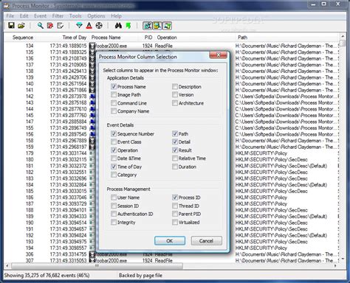The height and width of the screenshot is (283, 350).
Task: Open the File menu
Action: (10, 16)
